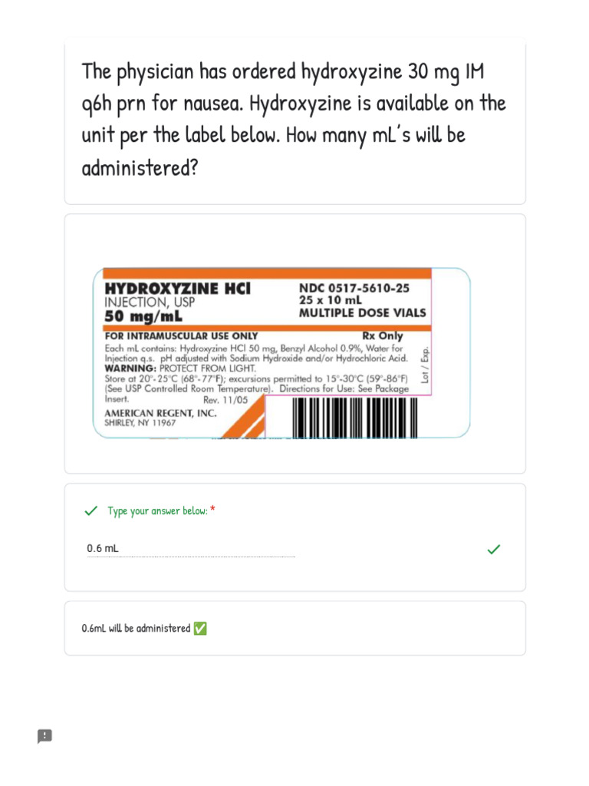This screenshot has width=589, height=786.
Task: Click the report a problem icon
Action: click(x=44, y=736)
